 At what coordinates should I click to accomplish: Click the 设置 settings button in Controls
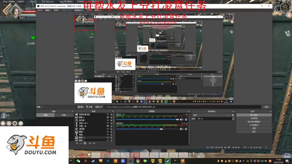click(x=254, y=128)
